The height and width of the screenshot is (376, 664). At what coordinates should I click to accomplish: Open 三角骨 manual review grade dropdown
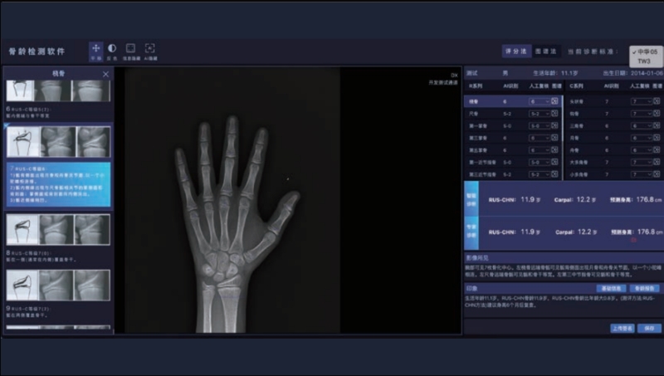(x=642, y=126)
